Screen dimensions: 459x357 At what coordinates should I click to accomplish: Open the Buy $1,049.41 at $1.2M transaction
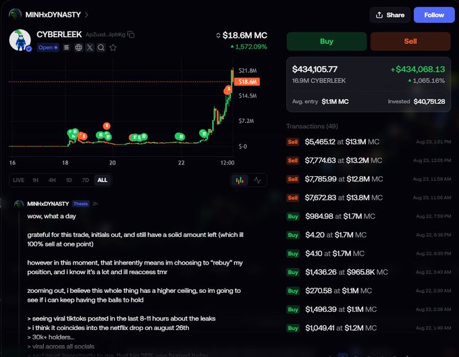pyautogui.click(x=369, y=328)
